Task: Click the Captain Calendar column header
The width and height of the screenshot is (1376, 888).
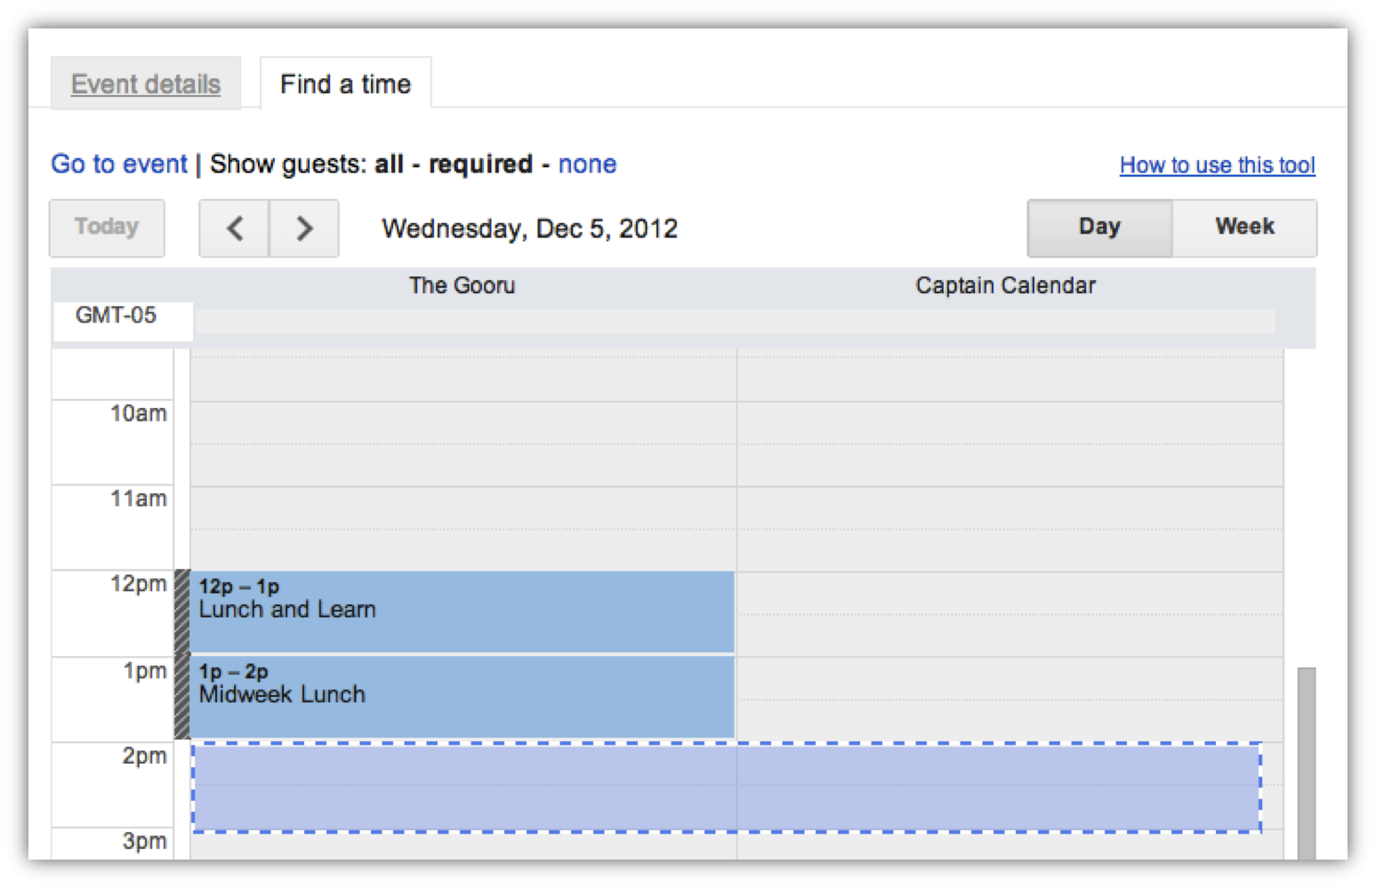Action: tap(1005, 285)
